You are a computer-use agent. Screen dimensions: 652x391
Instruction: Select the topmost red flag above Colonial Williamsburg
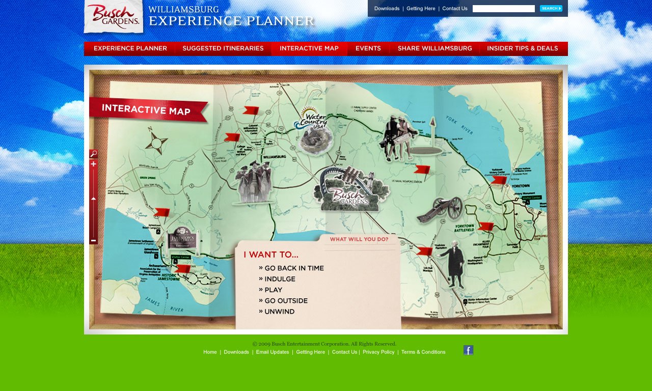pos(251,110)
